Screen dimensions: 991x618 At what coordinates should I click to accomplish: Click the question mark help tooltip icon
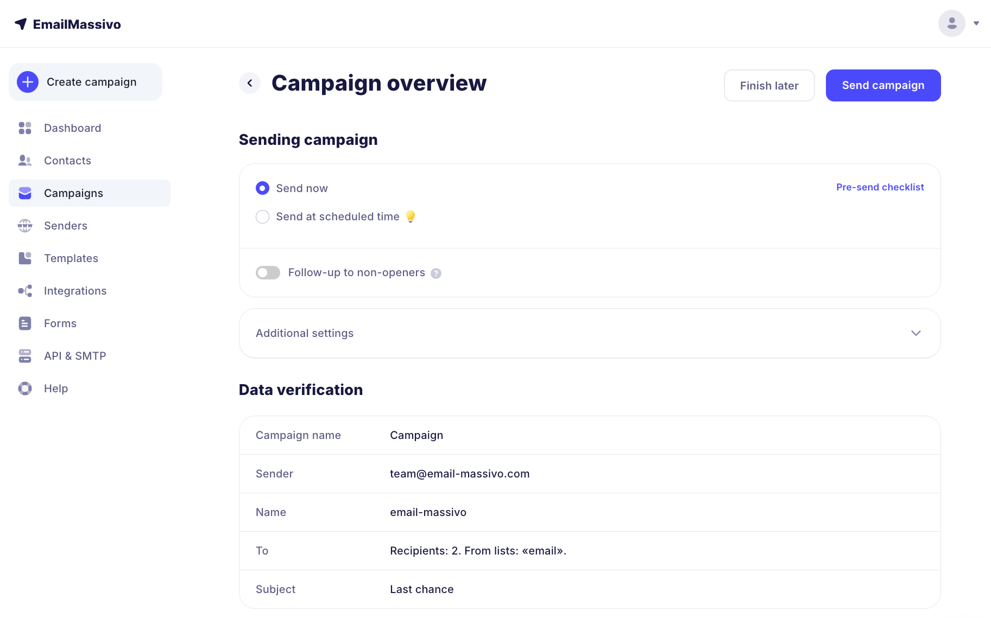(x=436, y=273)
